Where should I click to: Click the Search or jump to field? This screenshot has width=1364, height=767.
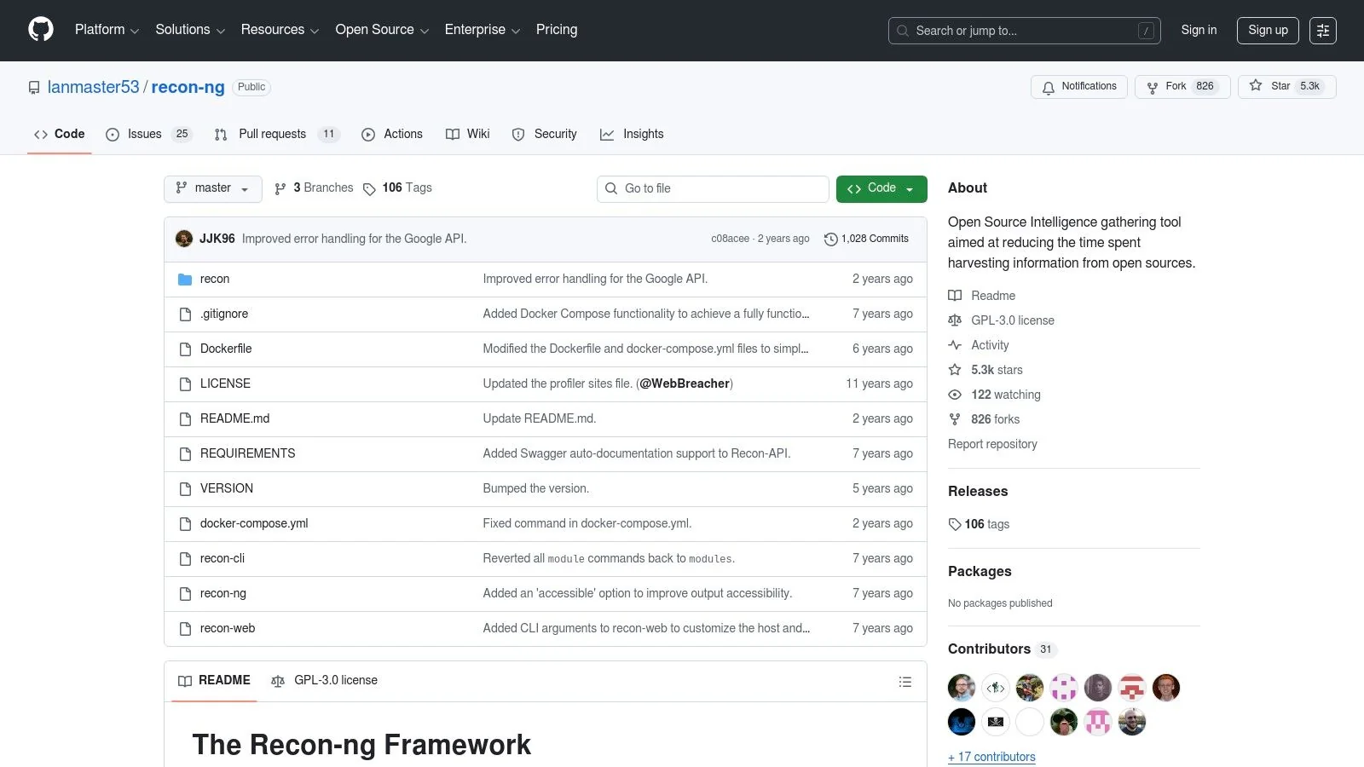pyautogui.click(x=1024, y=31)
